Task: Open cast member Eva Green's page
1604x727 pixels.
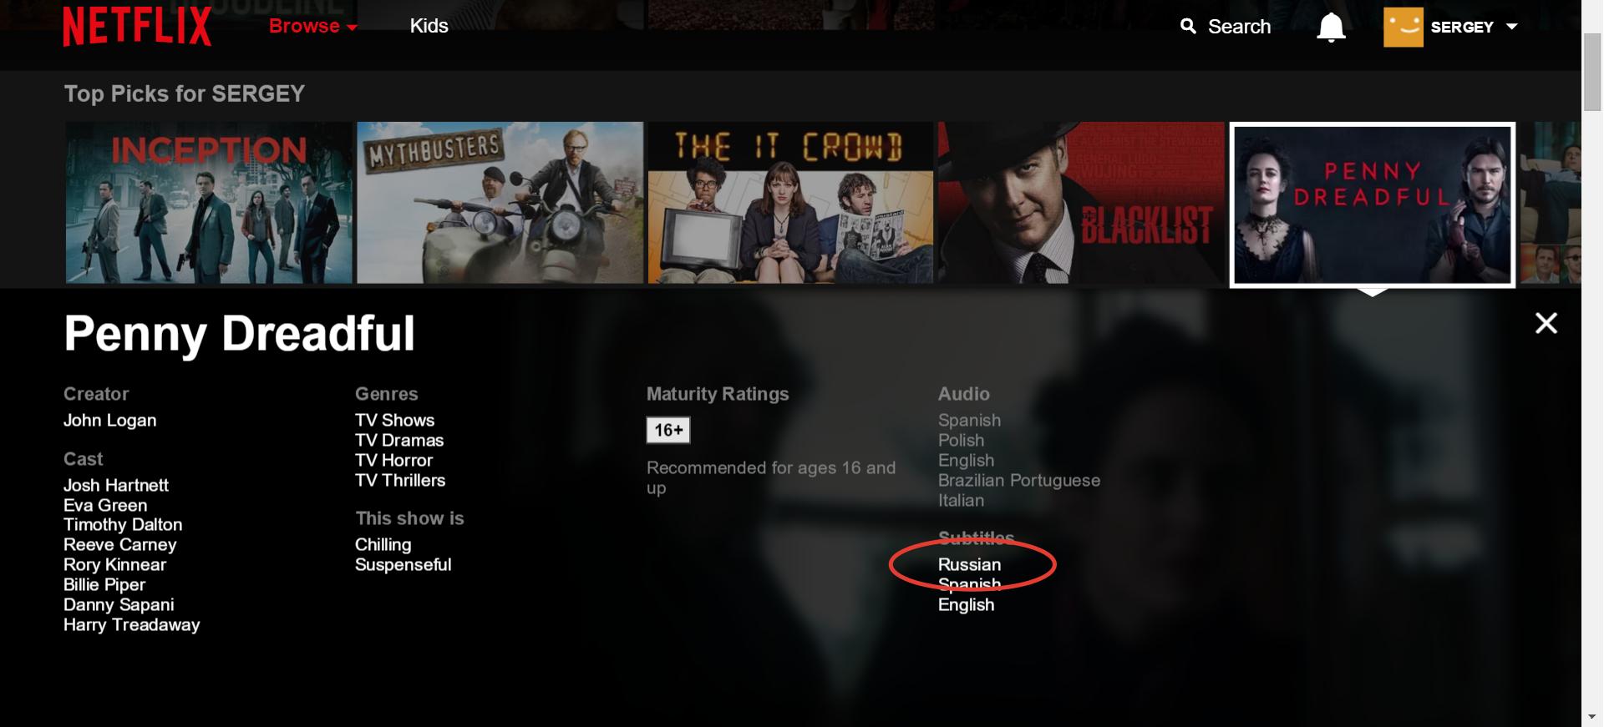Action: coord(105,505)
